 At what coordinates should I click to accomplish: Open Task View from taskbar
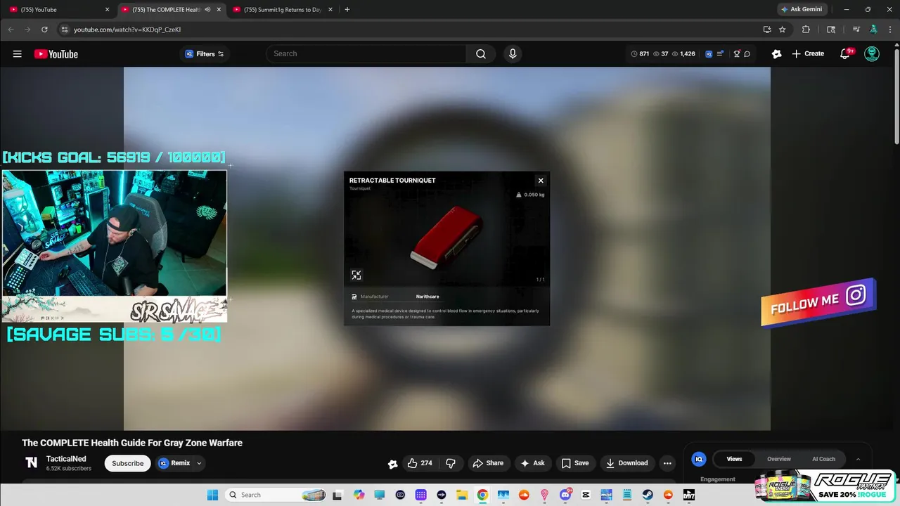tap(337, 495)
